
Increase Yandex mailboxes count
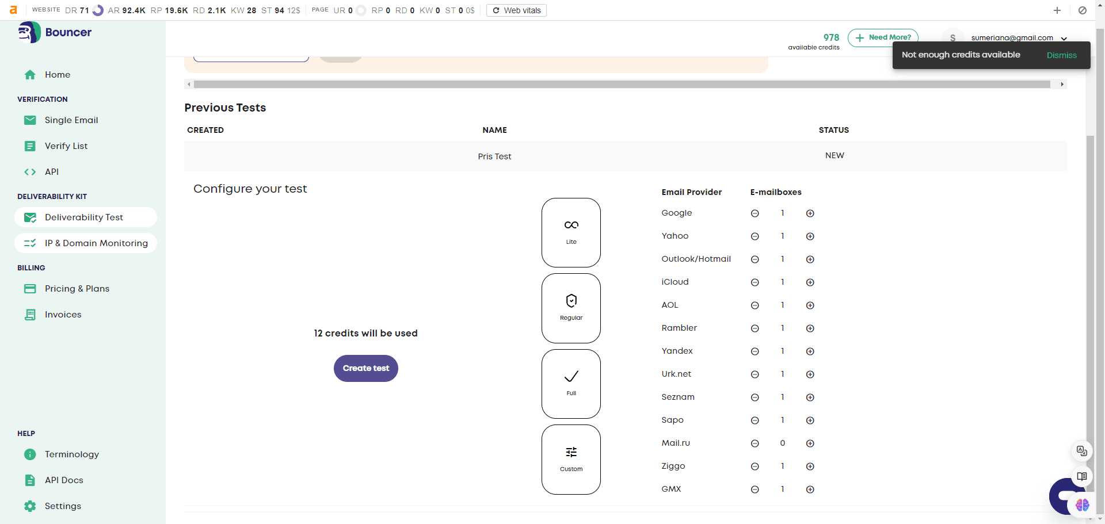(810, 351)
